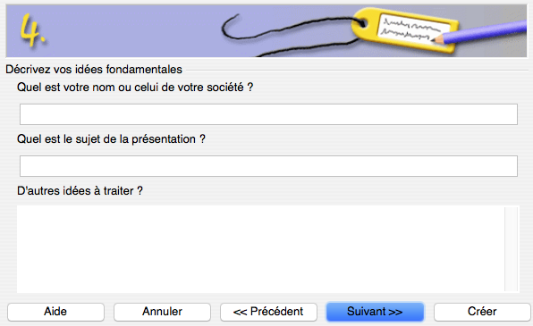Click the 'Décrivez vos idées fondamentales' heading

94,70
